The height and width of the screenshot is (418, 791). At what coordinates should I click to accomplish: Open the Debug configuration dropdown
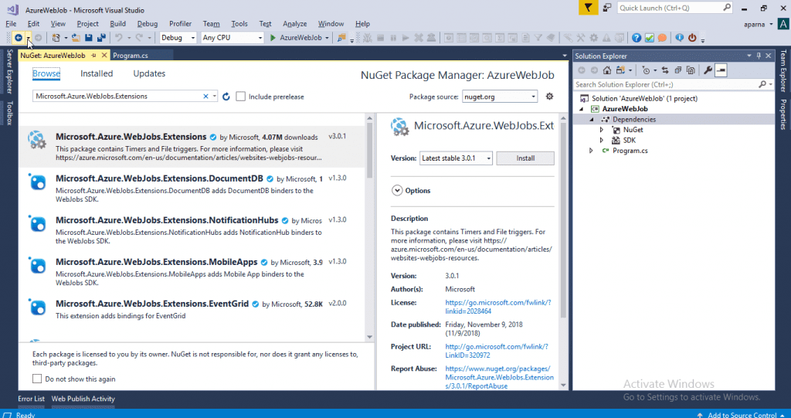(x=178, y=38)
